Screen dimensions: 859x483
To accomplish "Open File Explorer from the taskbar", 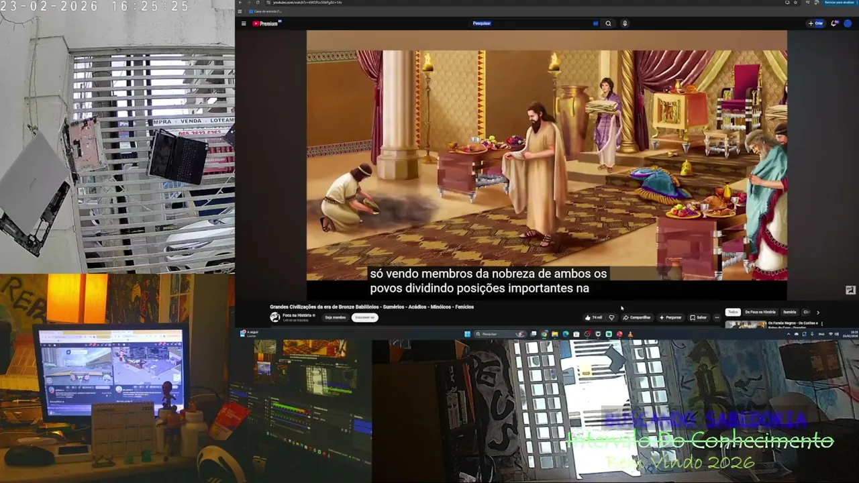I will 555,334.
